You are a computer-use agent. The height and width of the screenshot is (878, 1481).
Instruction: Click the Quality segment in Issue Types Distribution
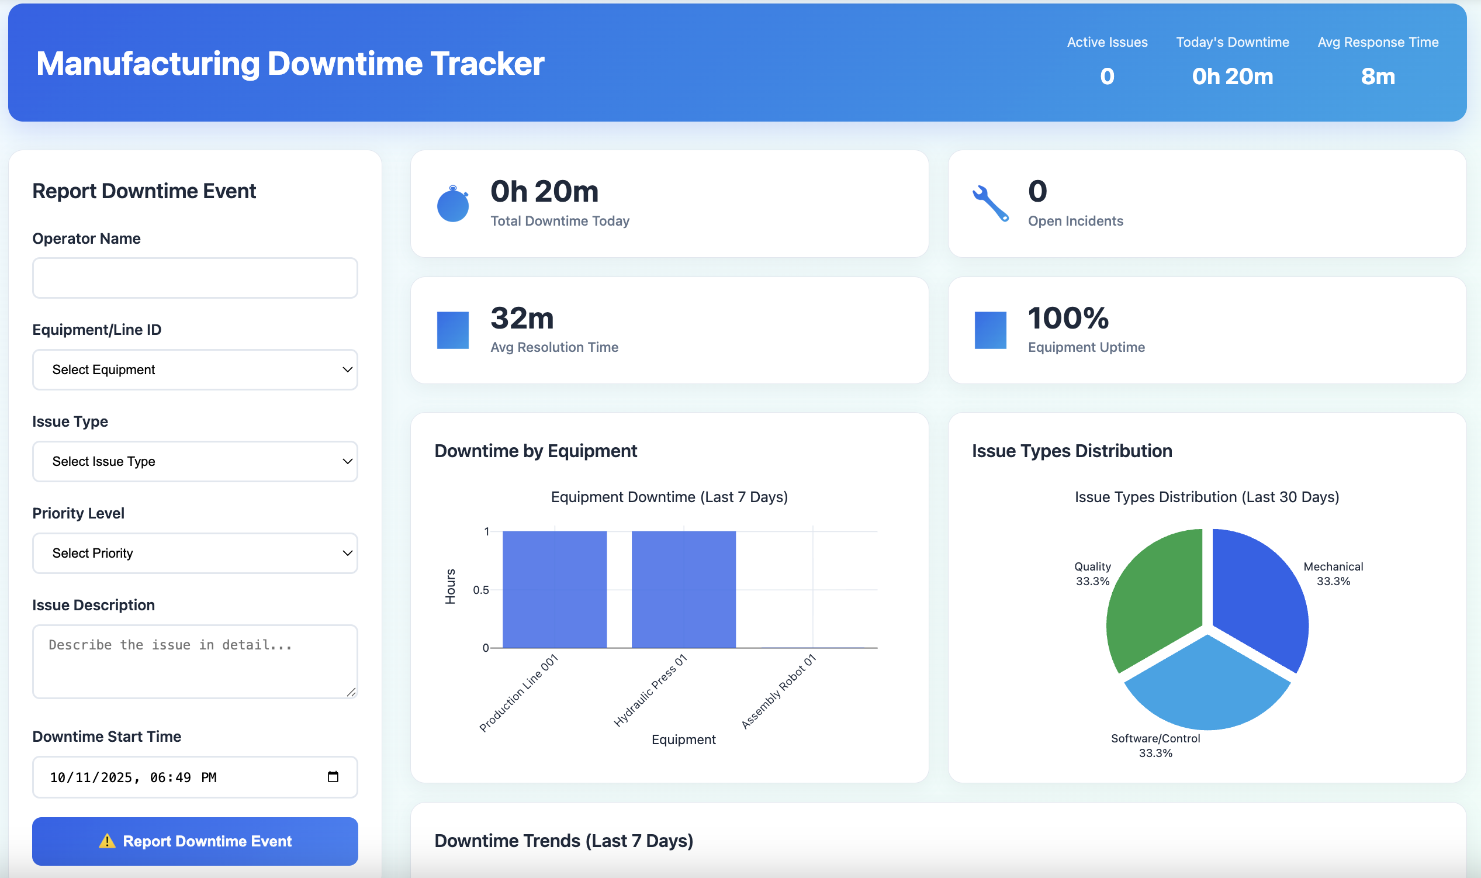pos(1153,586)
